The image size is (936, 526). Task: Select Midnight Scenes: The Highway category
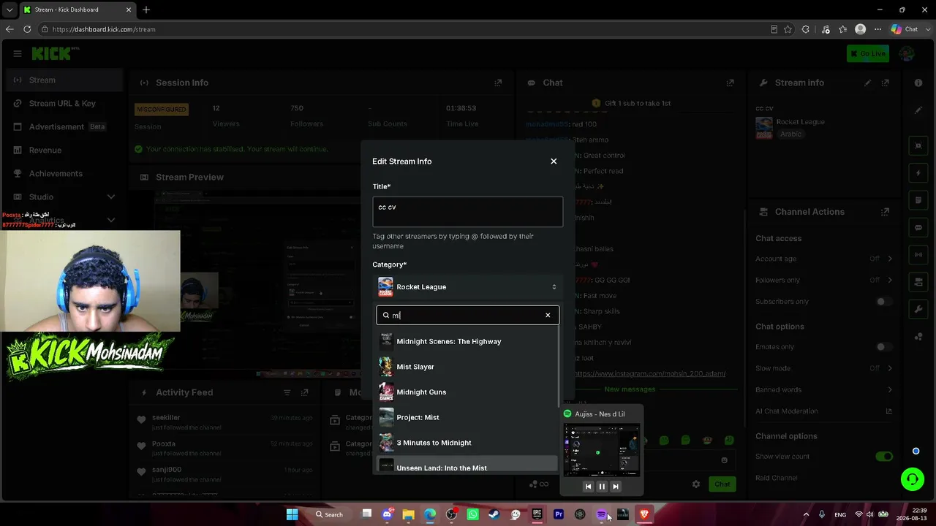click(467, 341)
